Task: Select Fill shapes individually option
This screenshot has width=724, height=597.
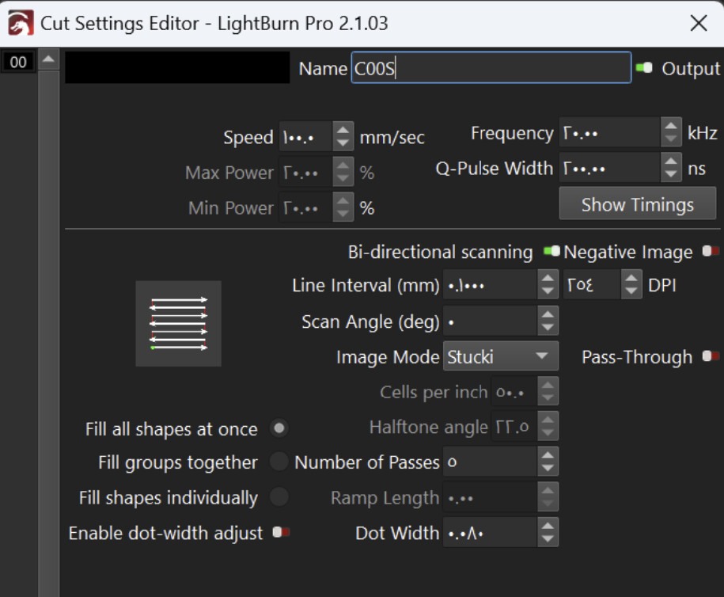Action: (x=279, y=497)
